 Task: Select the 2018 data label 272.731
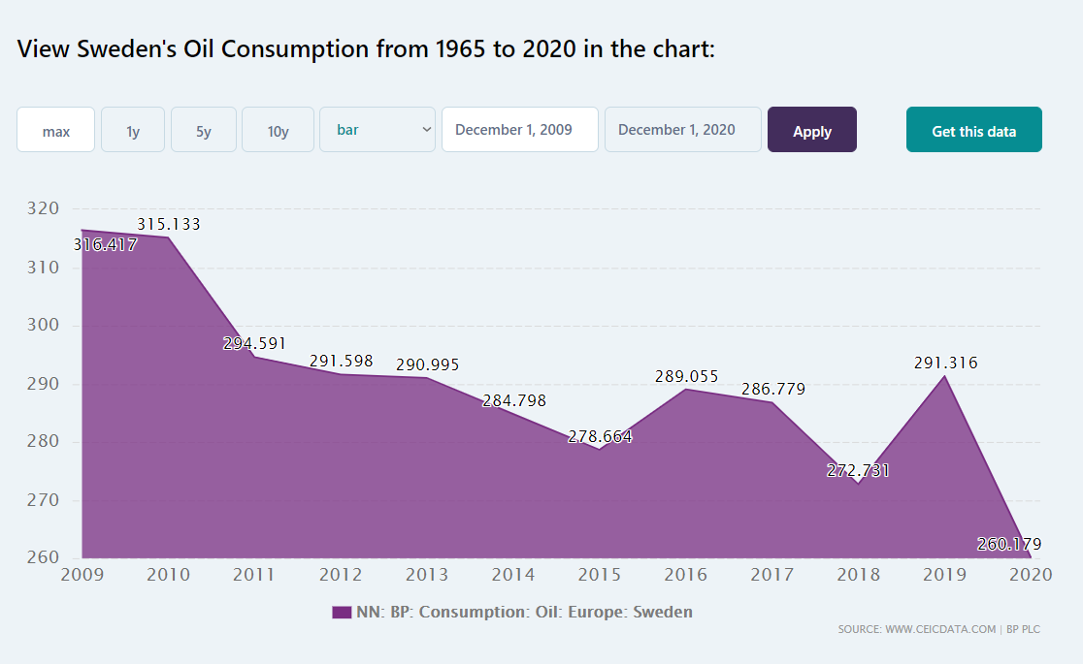[858, 471]
